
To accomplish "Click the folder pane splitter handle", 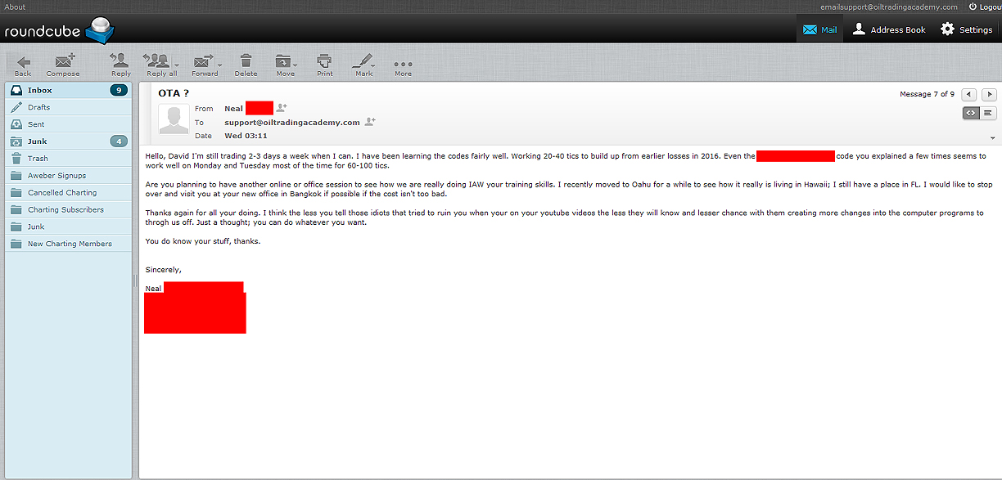I will tap(135, 280).
